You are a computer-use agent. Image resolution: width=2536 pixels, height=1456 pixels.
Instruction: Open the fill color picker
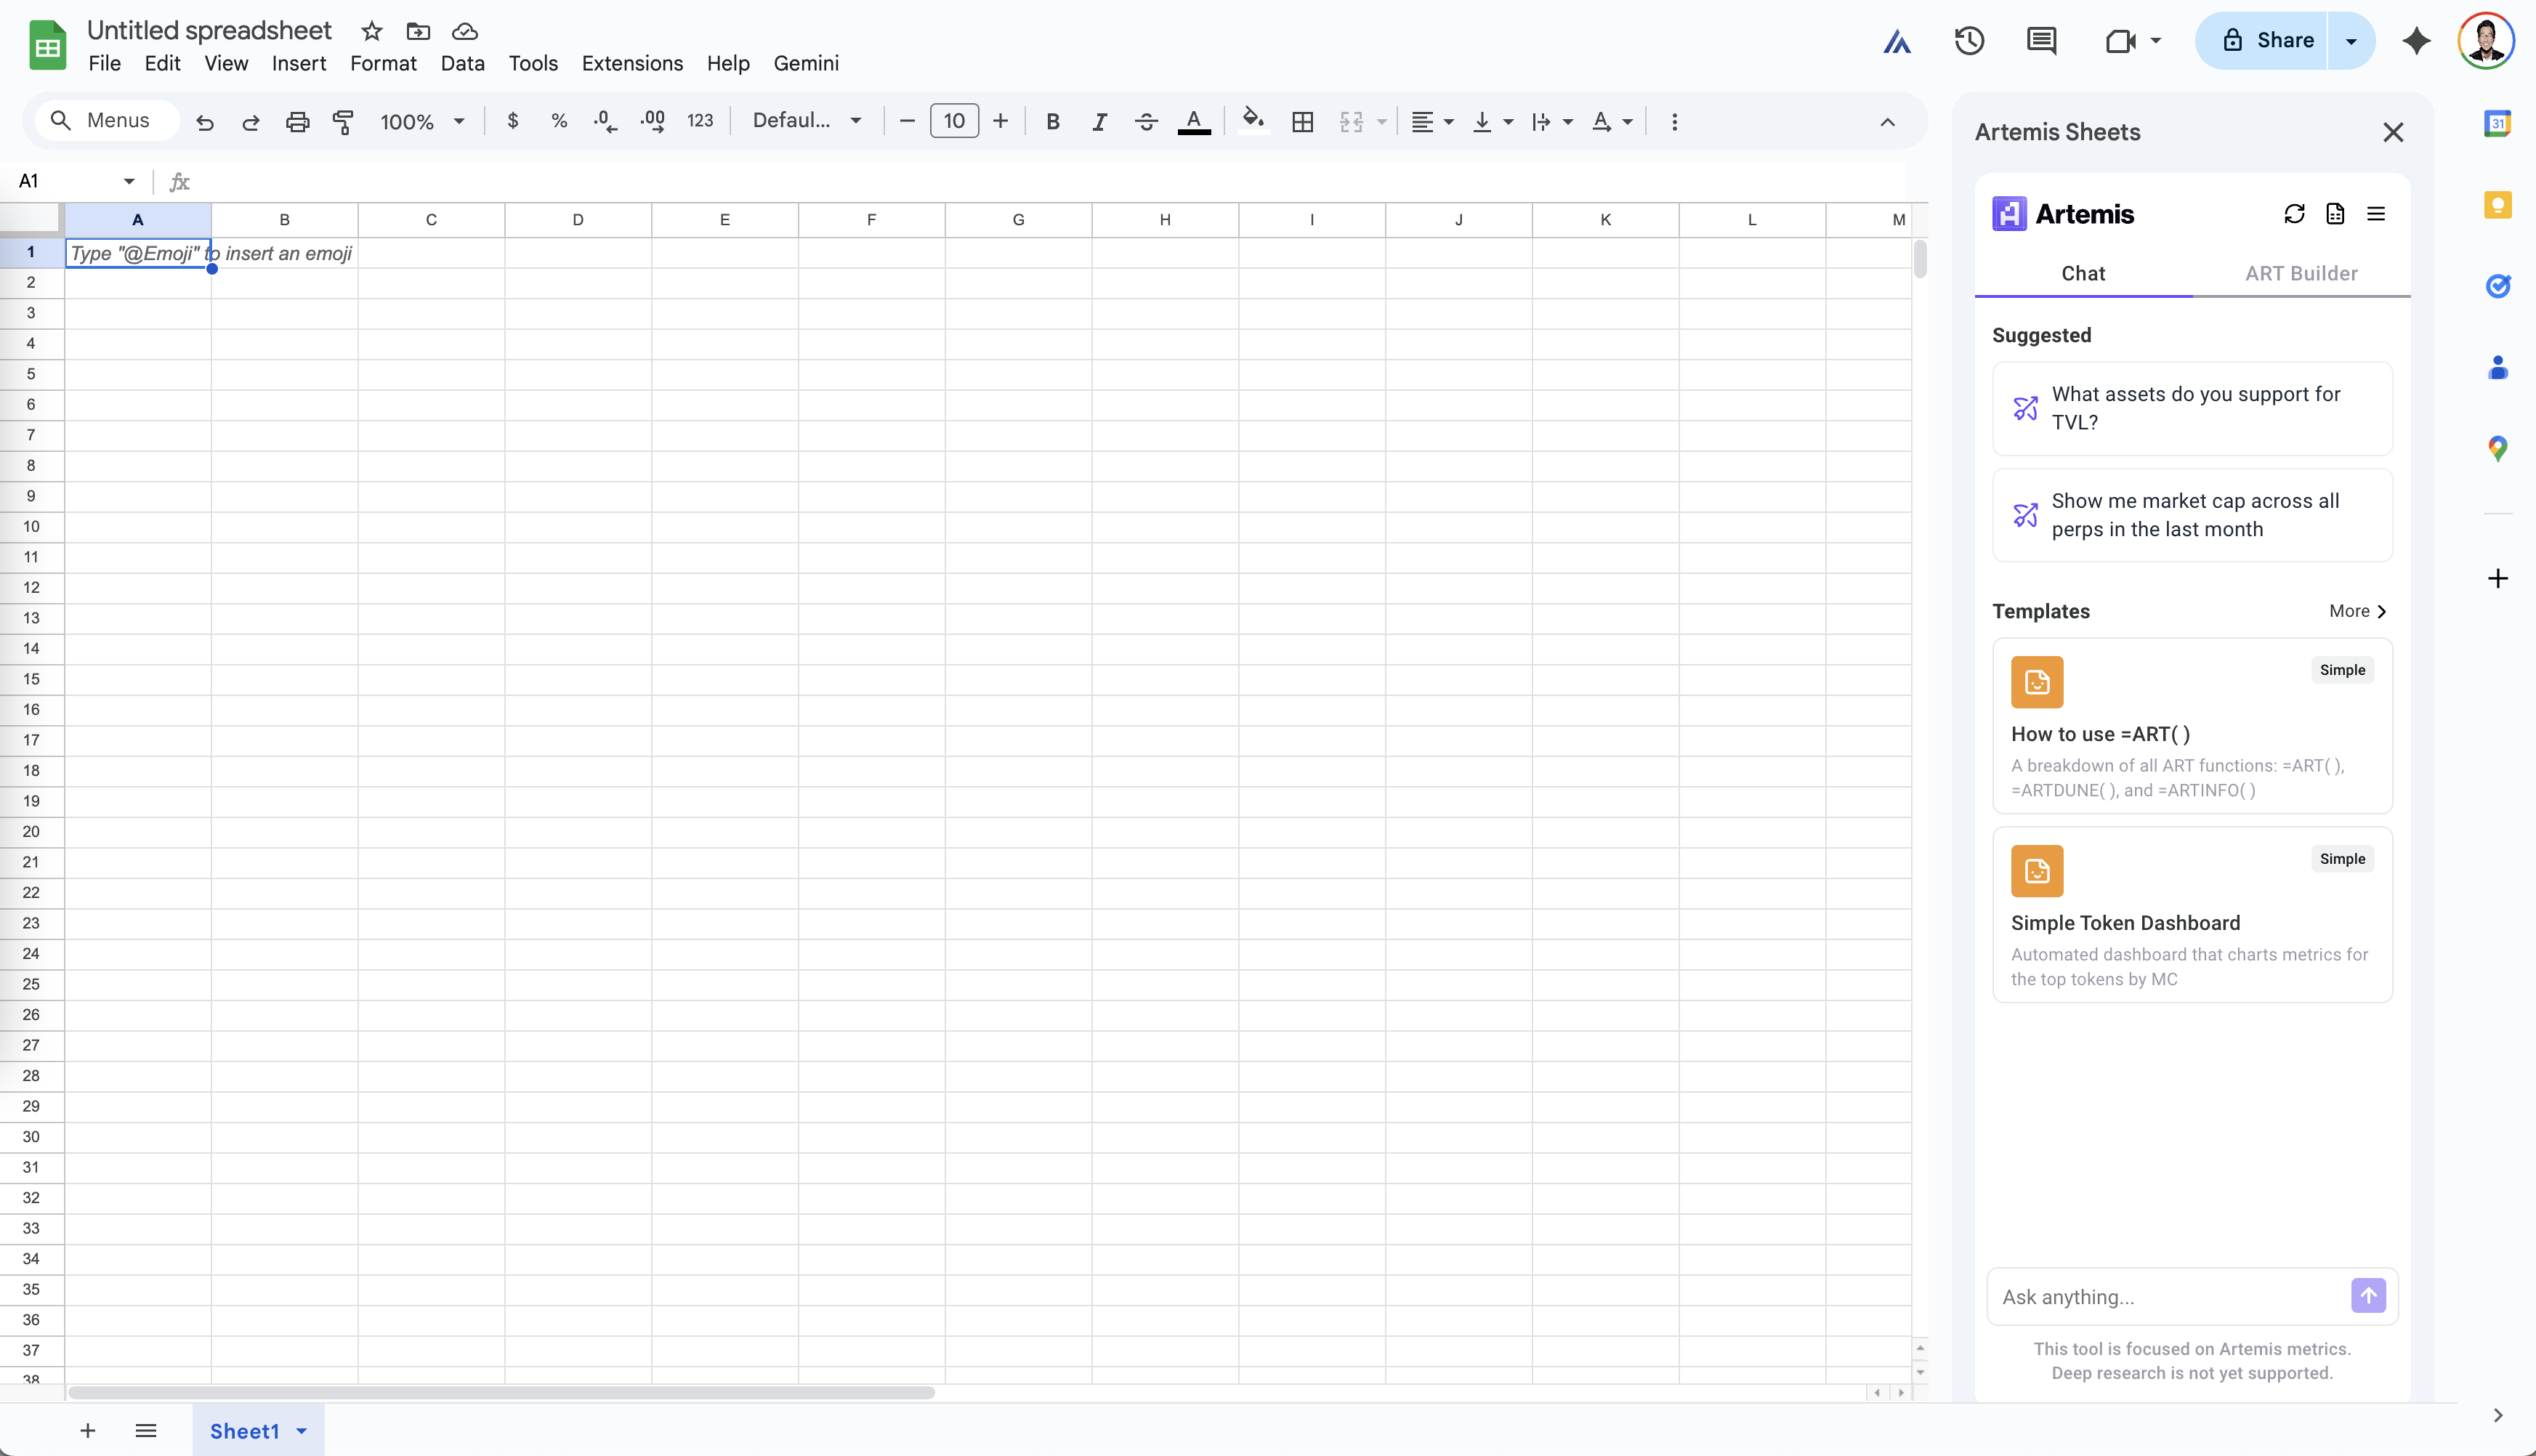pos(1252,121)
